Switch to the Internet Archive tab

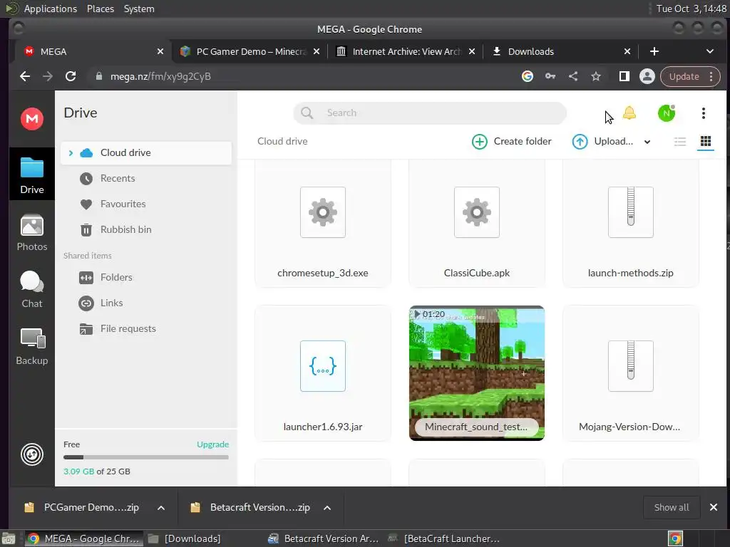click(405, 51)
